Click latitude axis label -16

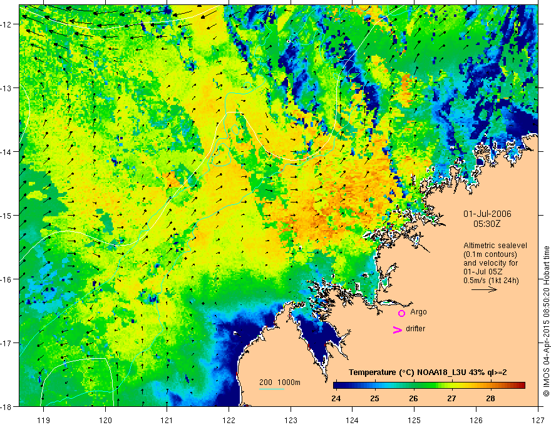[7, 279]
